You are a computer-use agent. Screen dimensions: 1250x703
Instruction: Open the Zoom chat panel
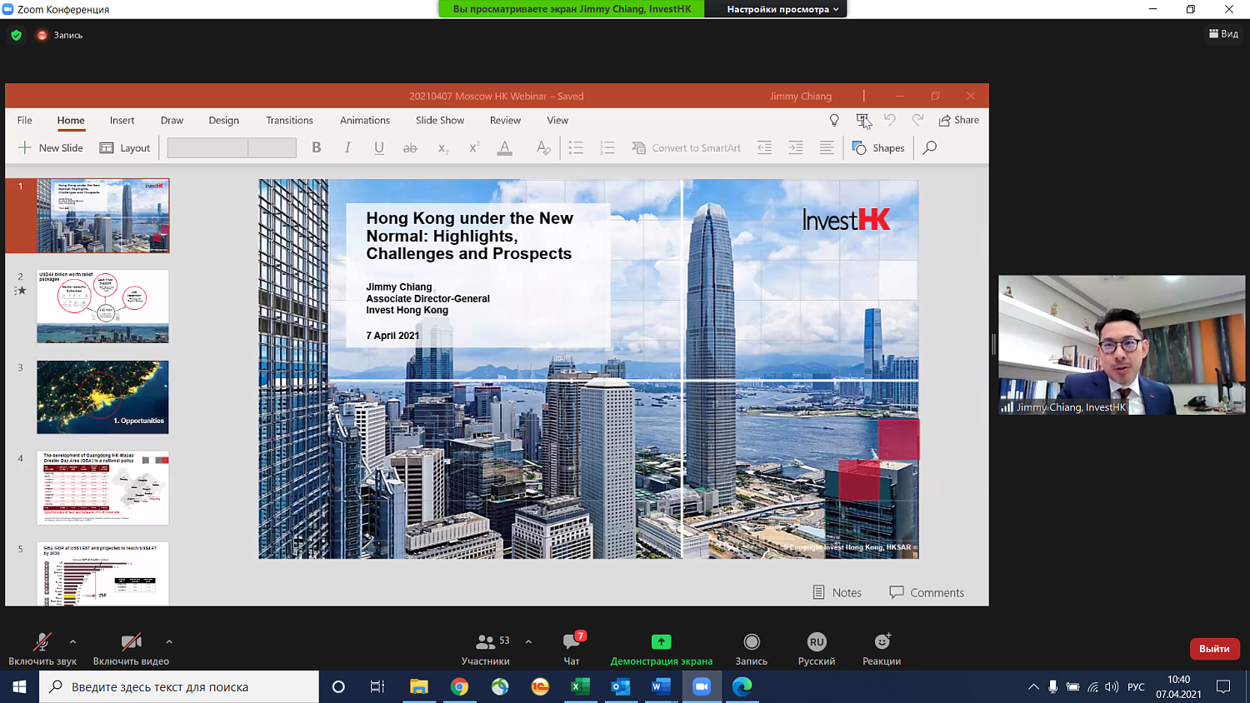572,648
